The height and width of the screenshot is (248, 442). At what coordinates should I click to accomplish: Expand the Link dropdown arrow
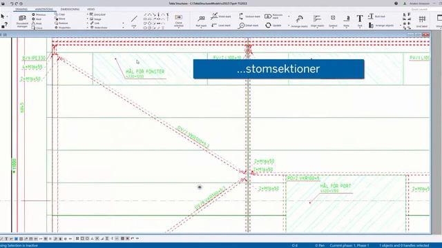88,23
